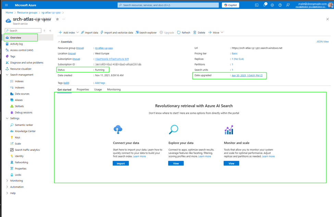Click the Copilot button
The image size is (334, 217).
[x=231, y=5]
